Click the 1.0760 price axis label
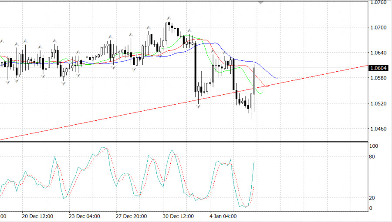 pyautogui.click(x=377, y=2)
